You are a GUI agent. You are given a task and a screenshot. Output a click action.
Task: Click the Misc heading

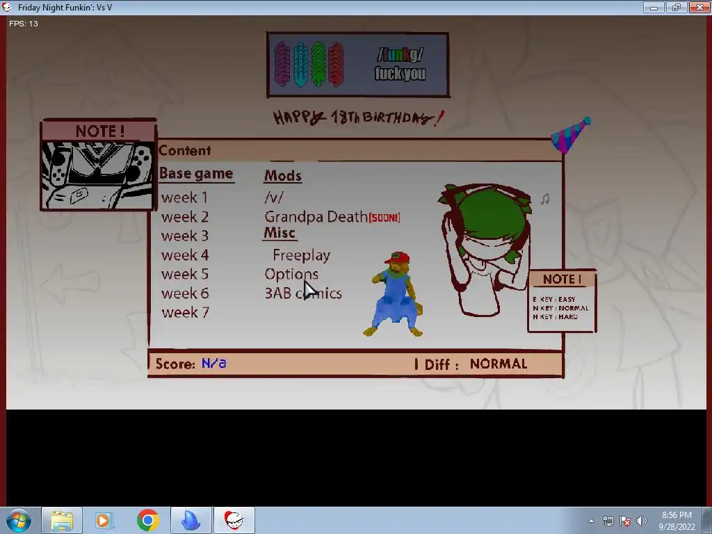(280, 233)
